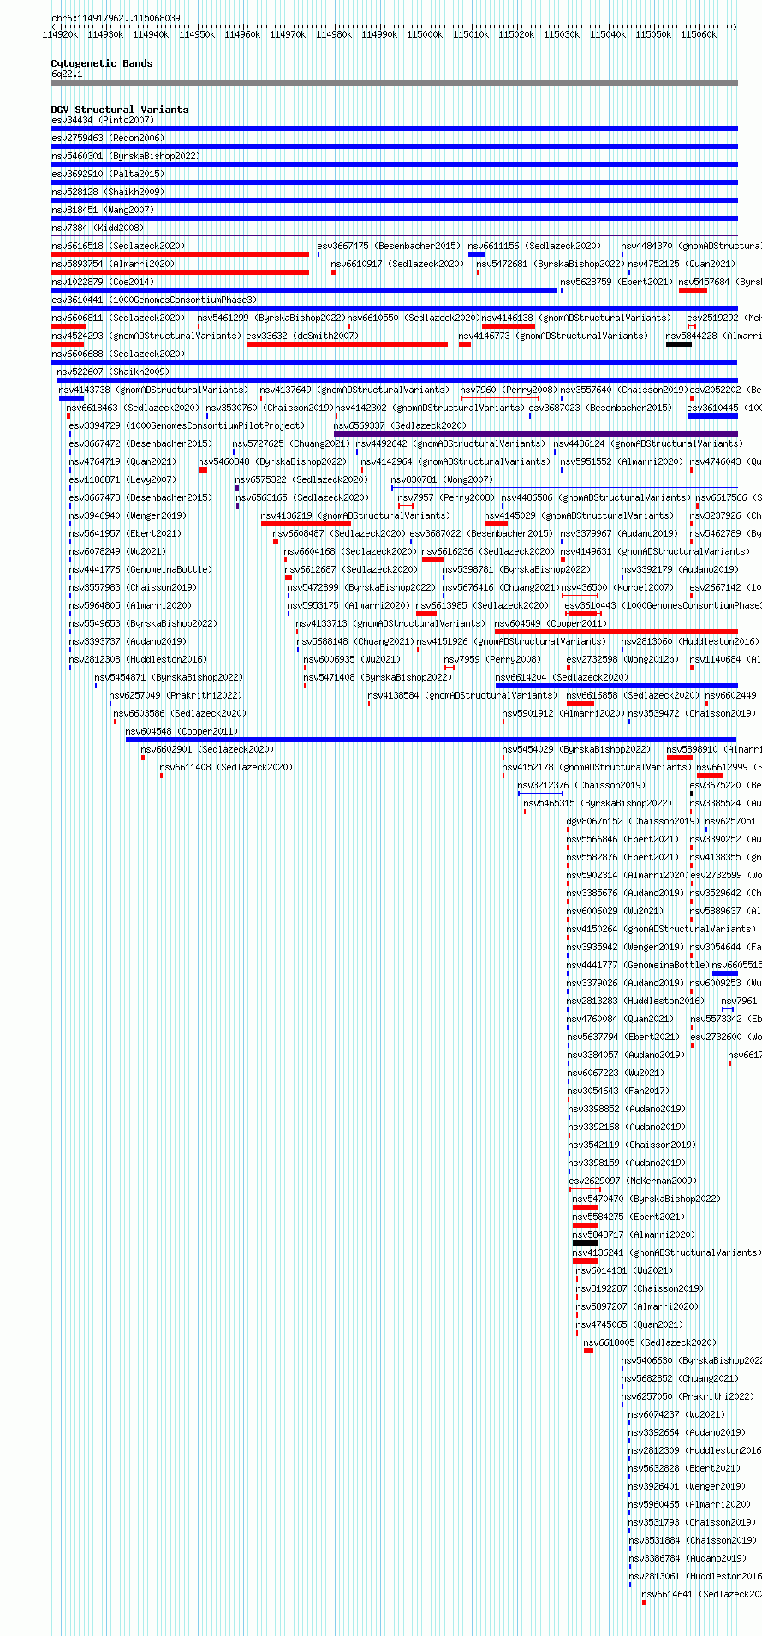Click the chr6:114917962..115068039 ruler label
The image size is (762, 1636).
point(116,18)
